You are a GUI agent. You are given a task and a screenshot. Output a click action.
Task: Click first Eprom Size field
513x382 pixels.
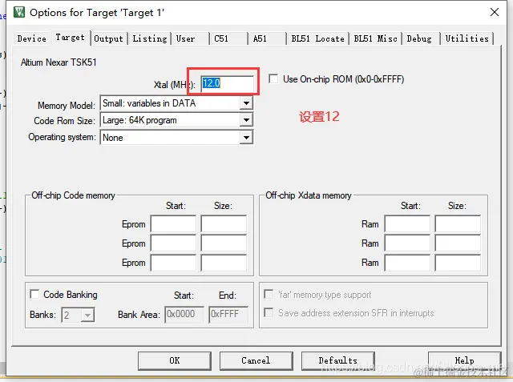click(x=224, y=224)
